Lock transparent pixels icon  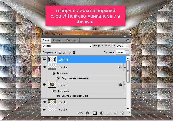[x=60, y=52]
